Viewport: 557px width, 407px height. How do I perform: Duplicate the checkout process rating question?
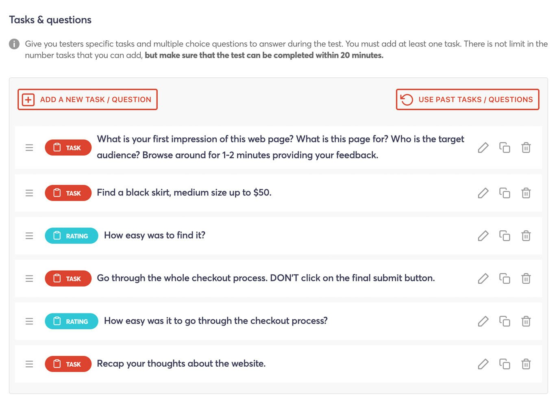point(505,321)
